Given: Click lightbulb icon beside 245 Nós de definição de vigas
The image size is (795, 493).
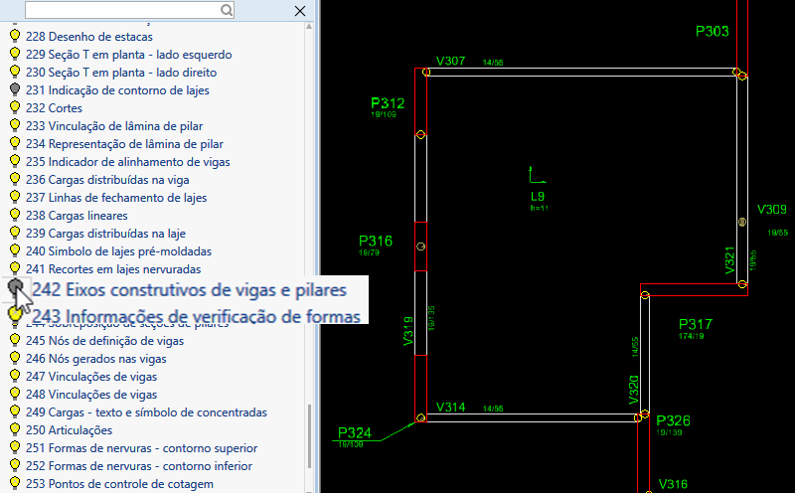Looking at the screenshot, I should [x=15, y=341].
